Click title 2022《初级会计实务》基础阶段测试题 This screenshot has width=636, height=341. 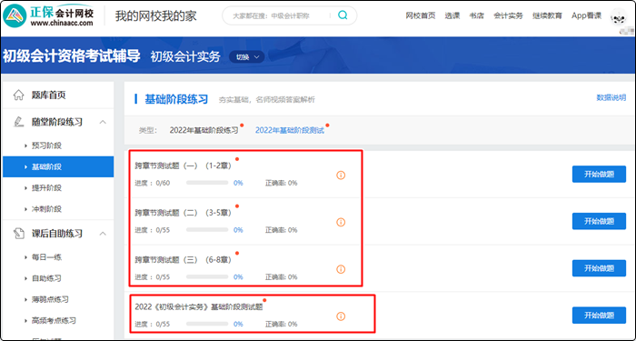click(x=199, y=307)
